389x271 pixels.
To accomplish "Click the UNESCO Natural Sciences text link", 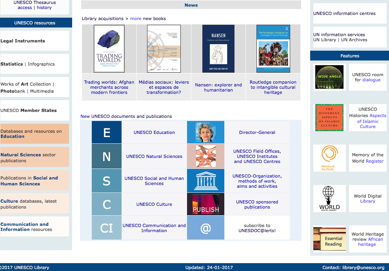I will click(x=154, y=156).
